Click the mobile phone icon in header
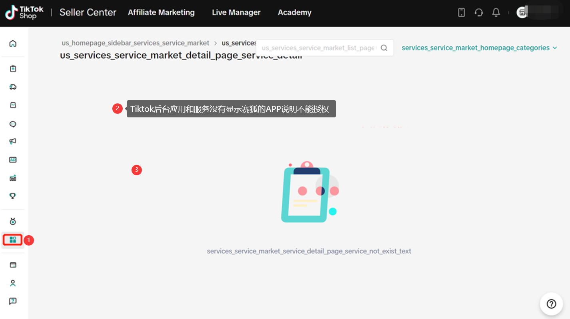570x319 pixels. tap(461, 13)
